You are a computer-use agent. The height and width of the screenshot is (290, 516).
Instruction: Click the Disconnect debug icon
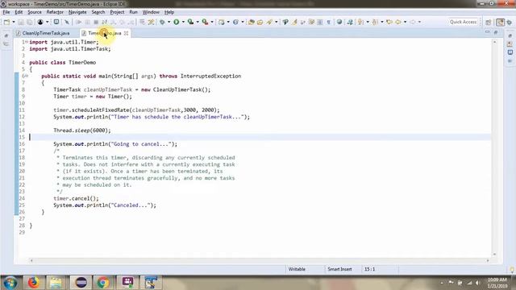point(104,22)
